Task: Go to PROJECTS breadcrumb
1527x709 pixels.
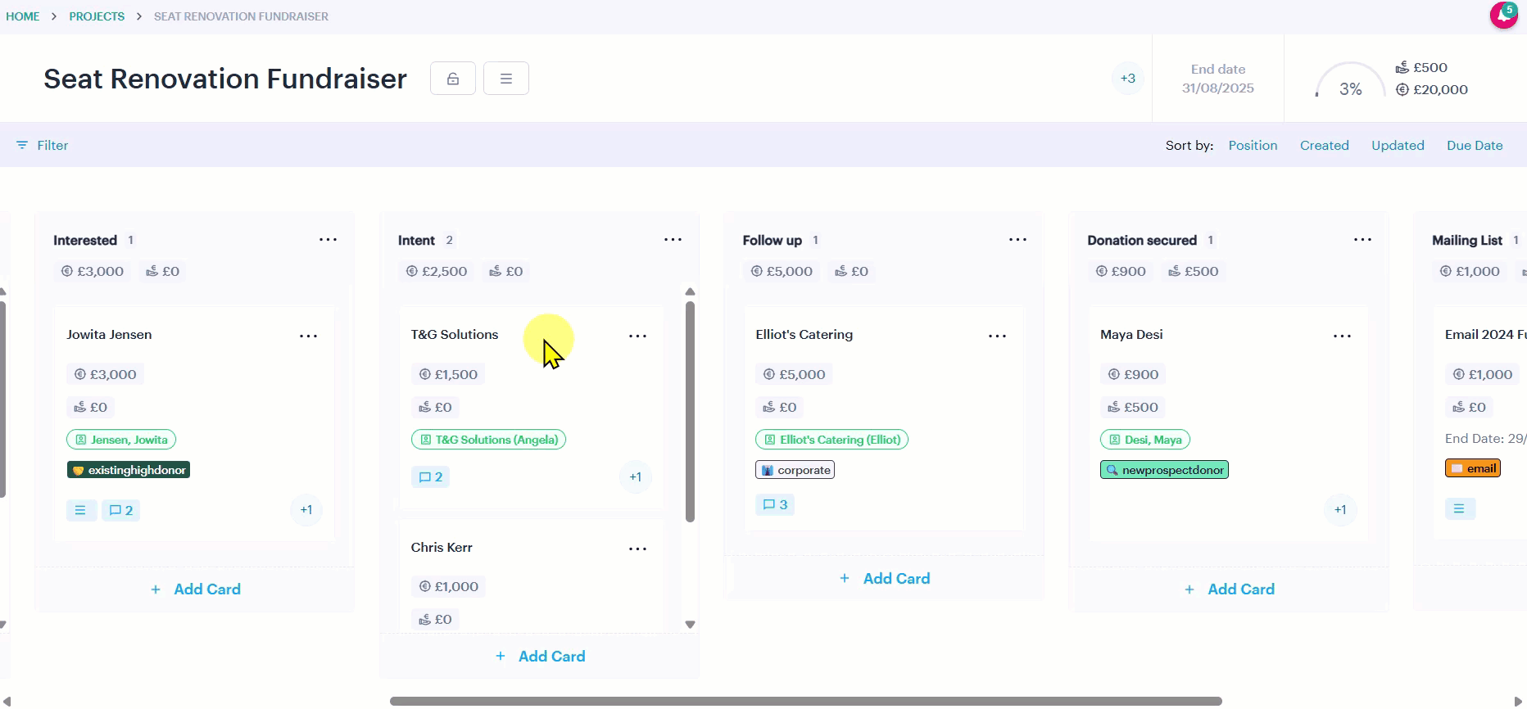Action: coord(97,16)
